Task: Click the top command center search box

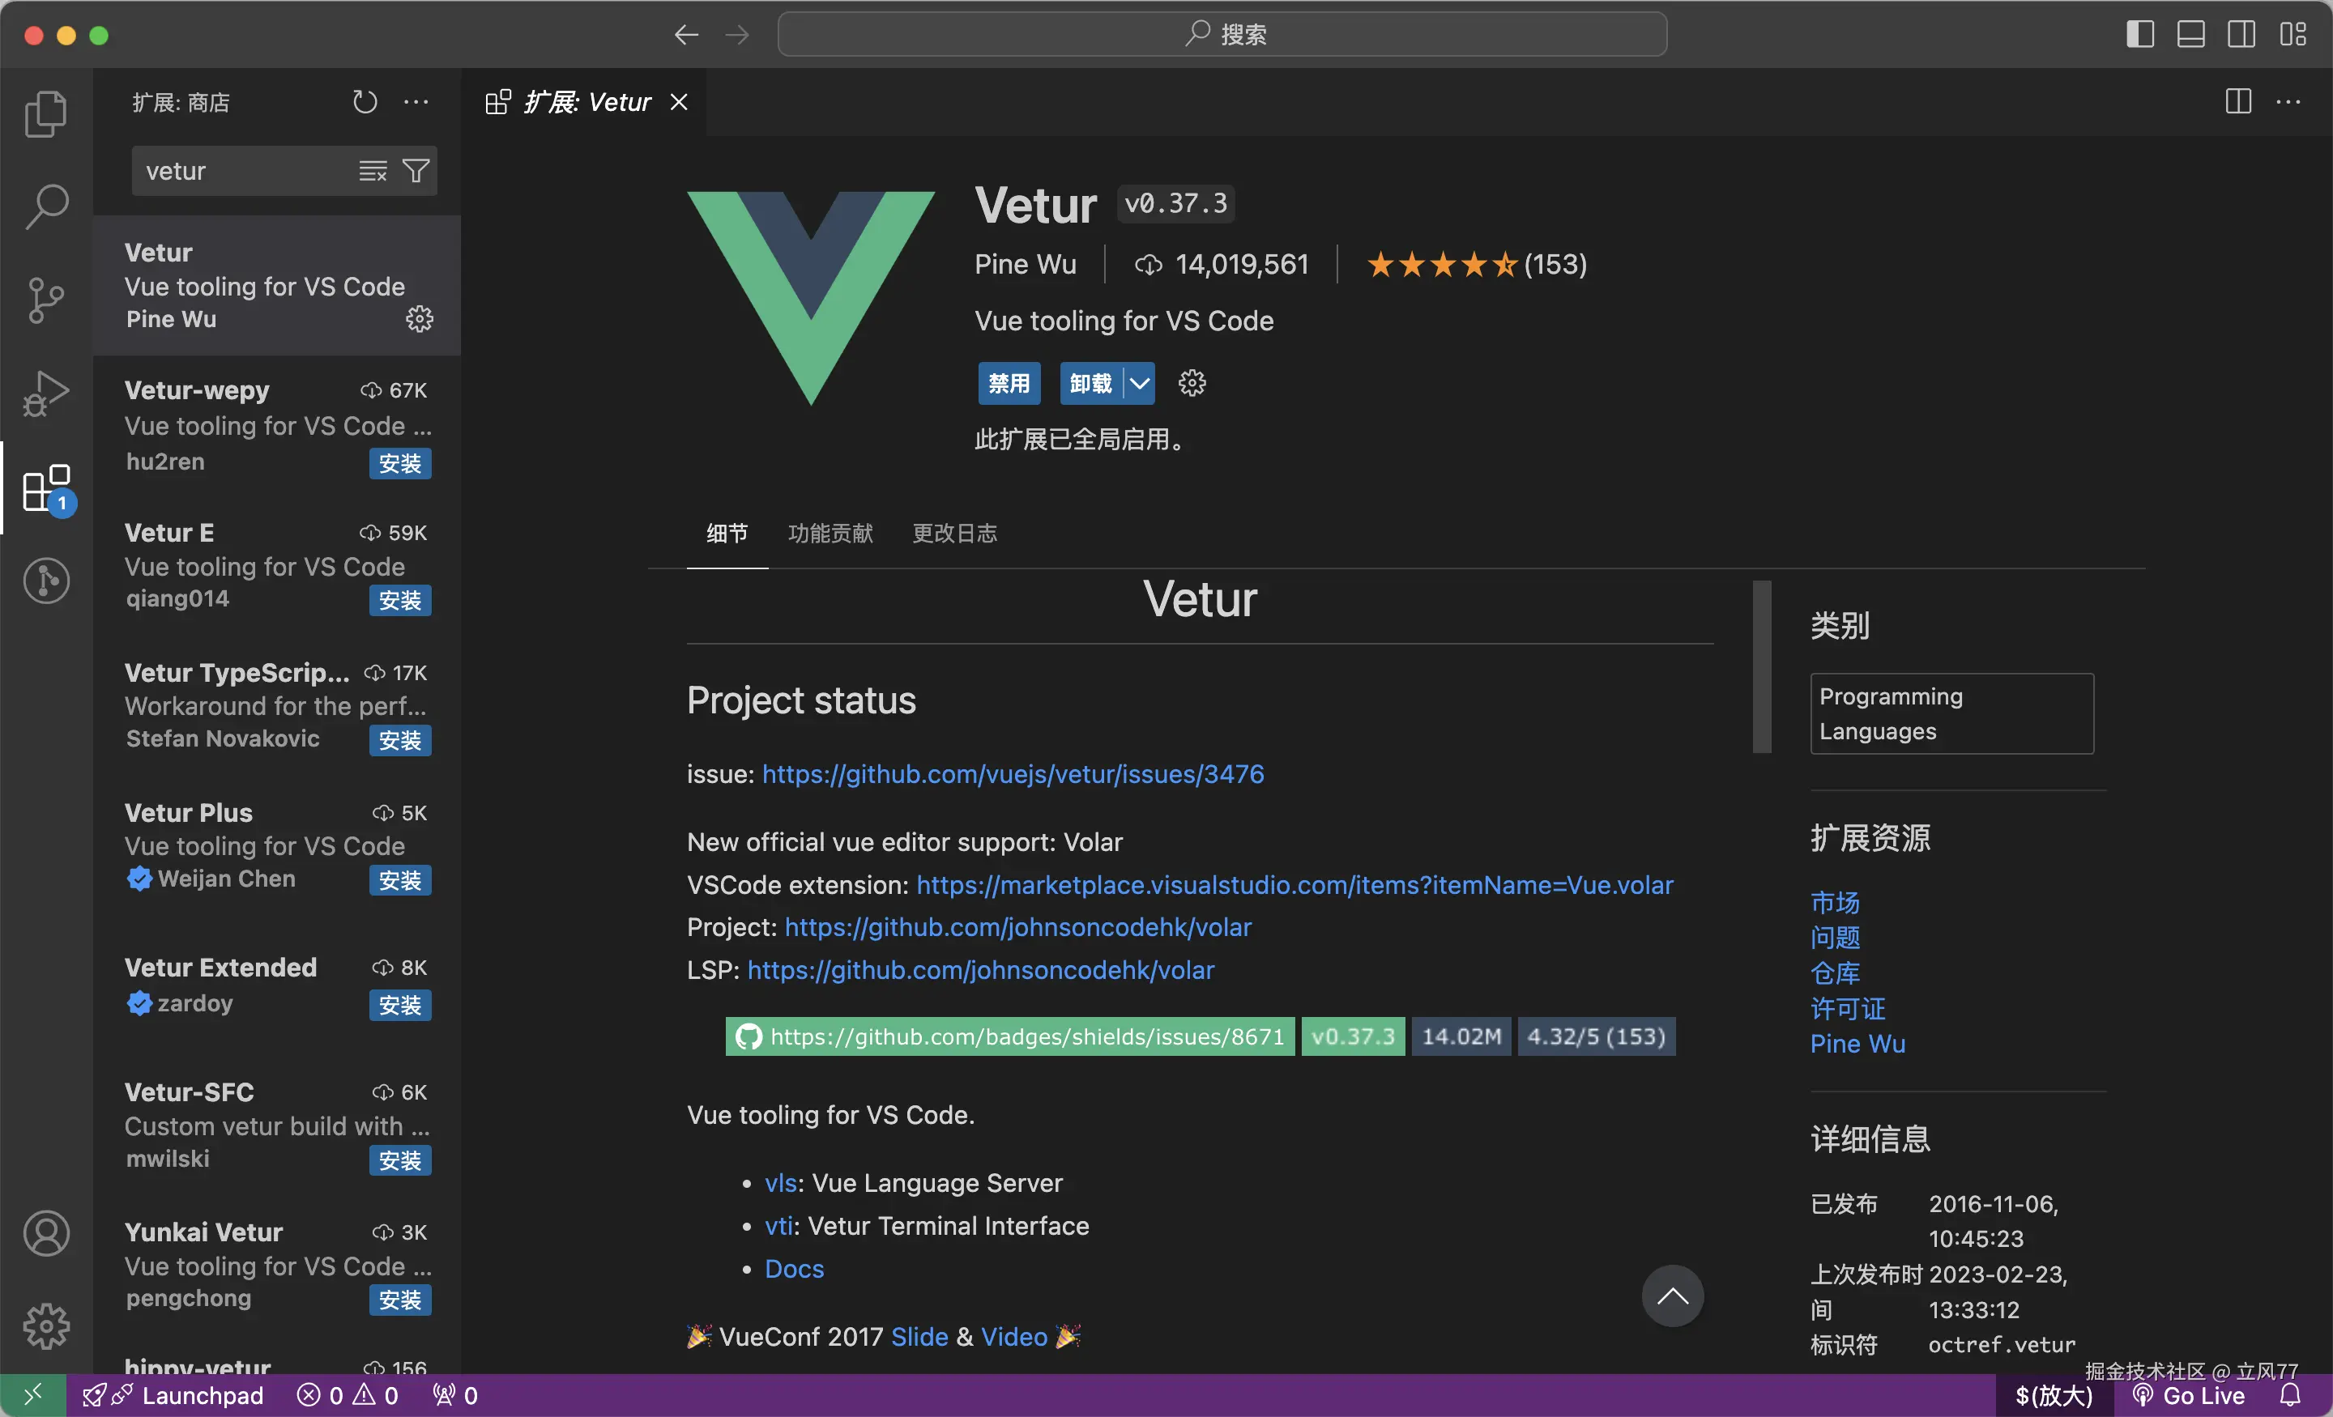Action: [1222, 34]
